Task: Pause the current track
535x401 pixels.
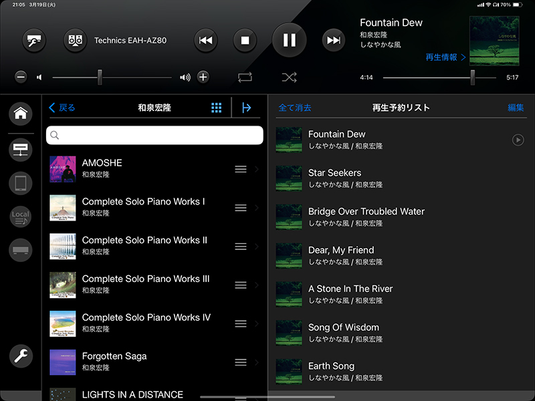Action: click(x=289, y=40)
